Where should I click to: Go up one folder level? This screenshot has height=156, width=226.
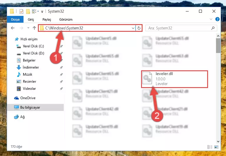coord(34,28)
